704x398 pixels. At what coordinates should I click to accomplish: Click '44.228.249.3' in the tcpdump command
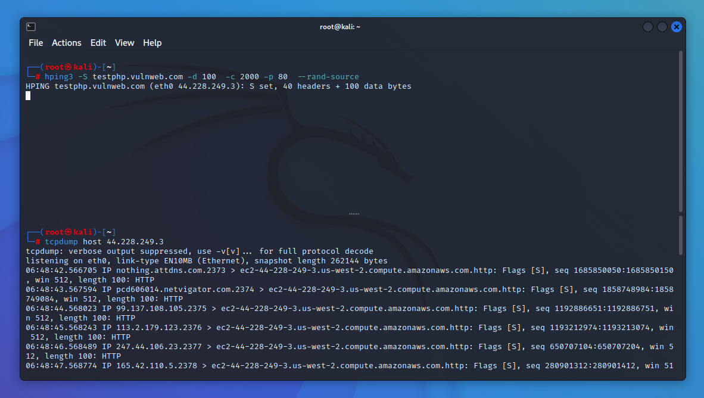(135, 242)
